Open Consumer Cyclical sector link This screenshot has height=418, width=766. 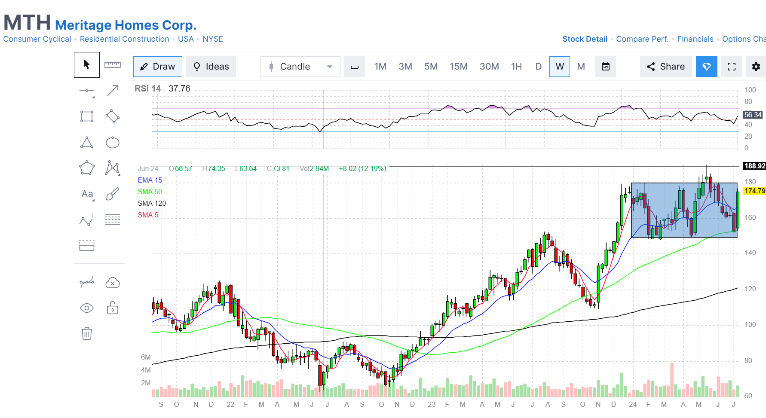pyautogui.click(x=37, y=39)
